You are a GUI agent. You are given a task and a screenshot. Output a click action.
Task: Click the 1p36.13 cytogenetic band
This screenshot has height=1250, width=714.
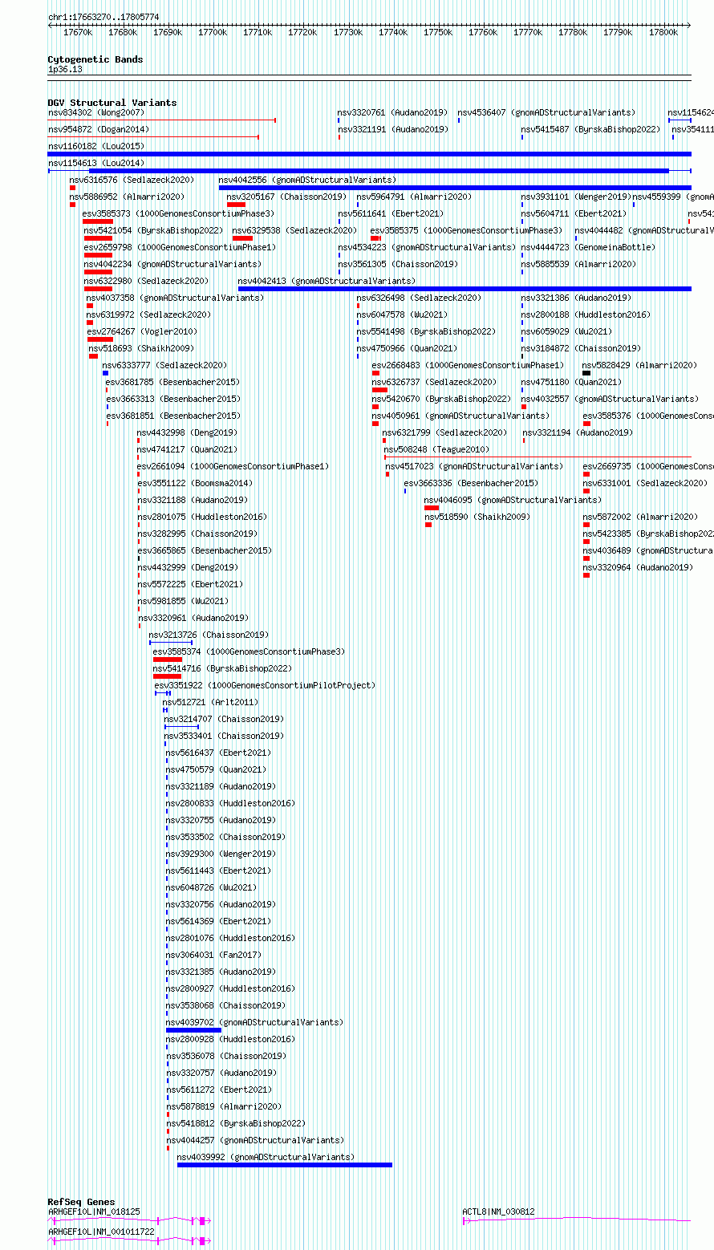[x=65, y=69]
